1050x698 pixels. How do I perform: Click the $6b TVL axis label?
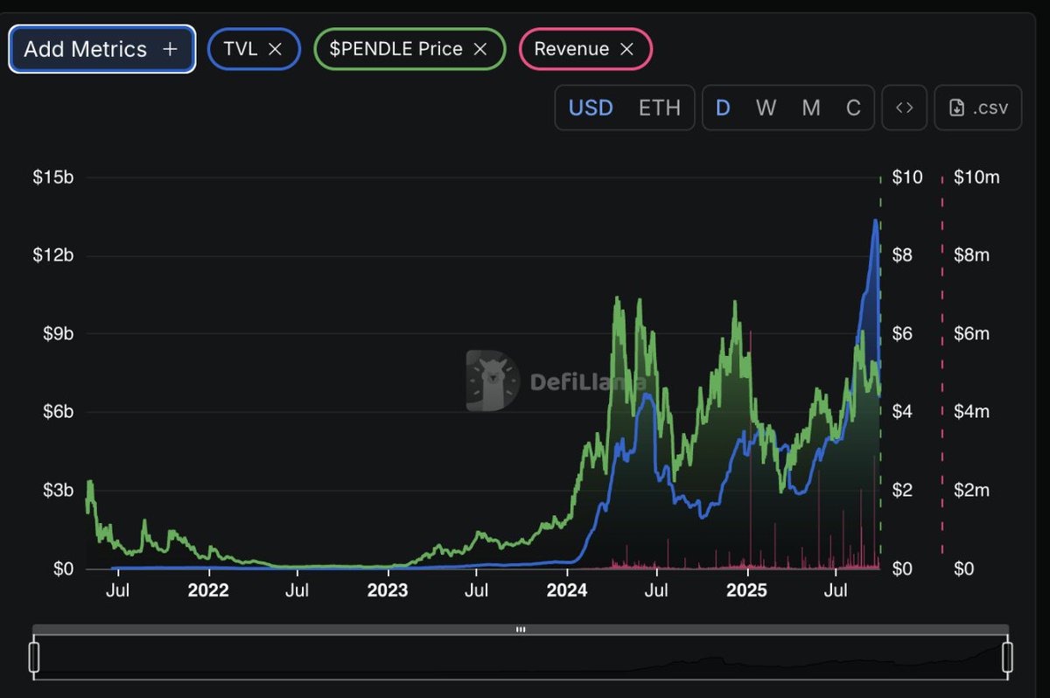[59, 411]
